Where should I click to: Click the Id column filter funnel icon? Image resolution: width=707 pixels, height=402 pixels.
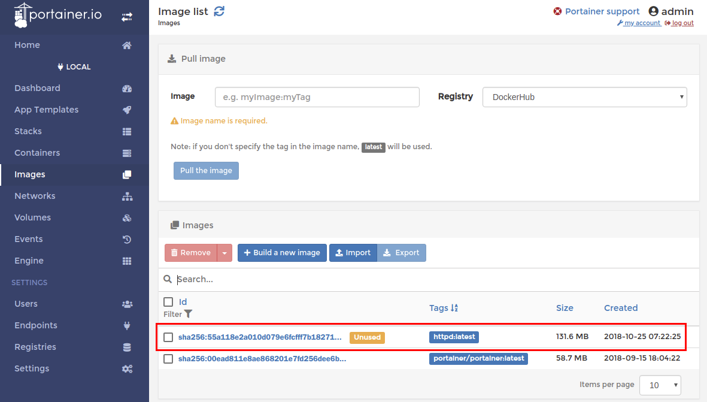189,314
